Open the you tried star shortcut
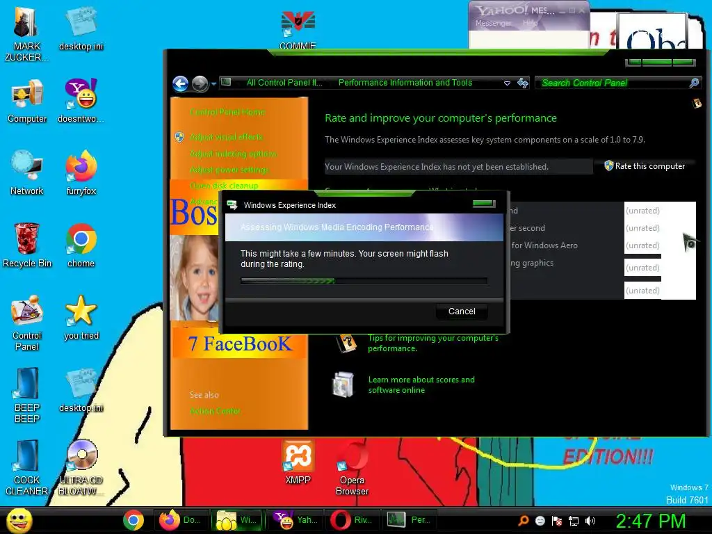This screenshot has width=712, height=534. pyautogui.click(x=81, y=318)
